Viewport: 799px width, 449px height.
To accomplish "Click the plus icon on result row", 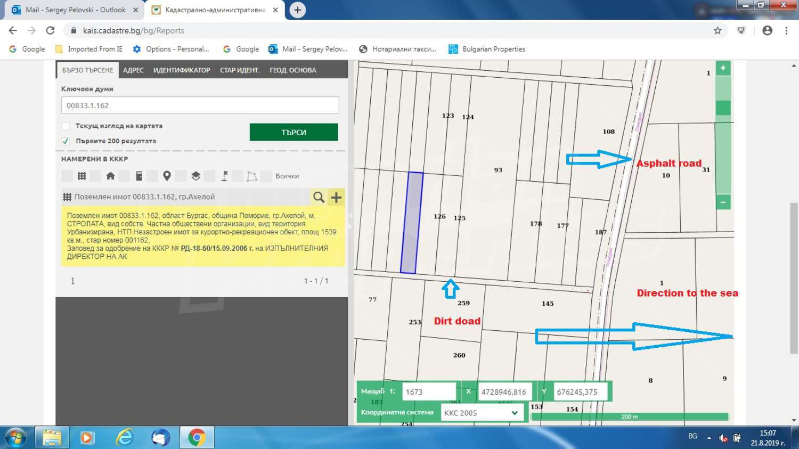I will click(x=336, y=198).
